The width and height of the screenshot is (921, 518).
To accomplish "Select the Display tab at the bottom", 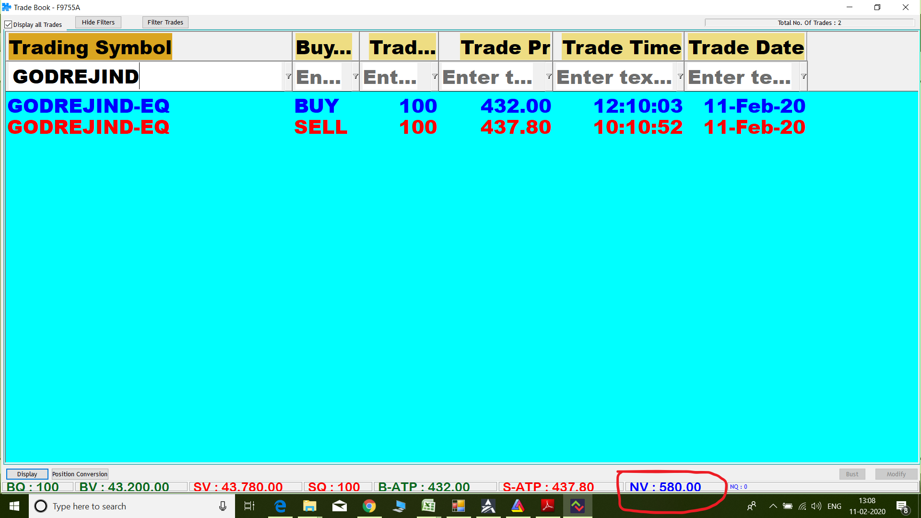I will 27,474.
